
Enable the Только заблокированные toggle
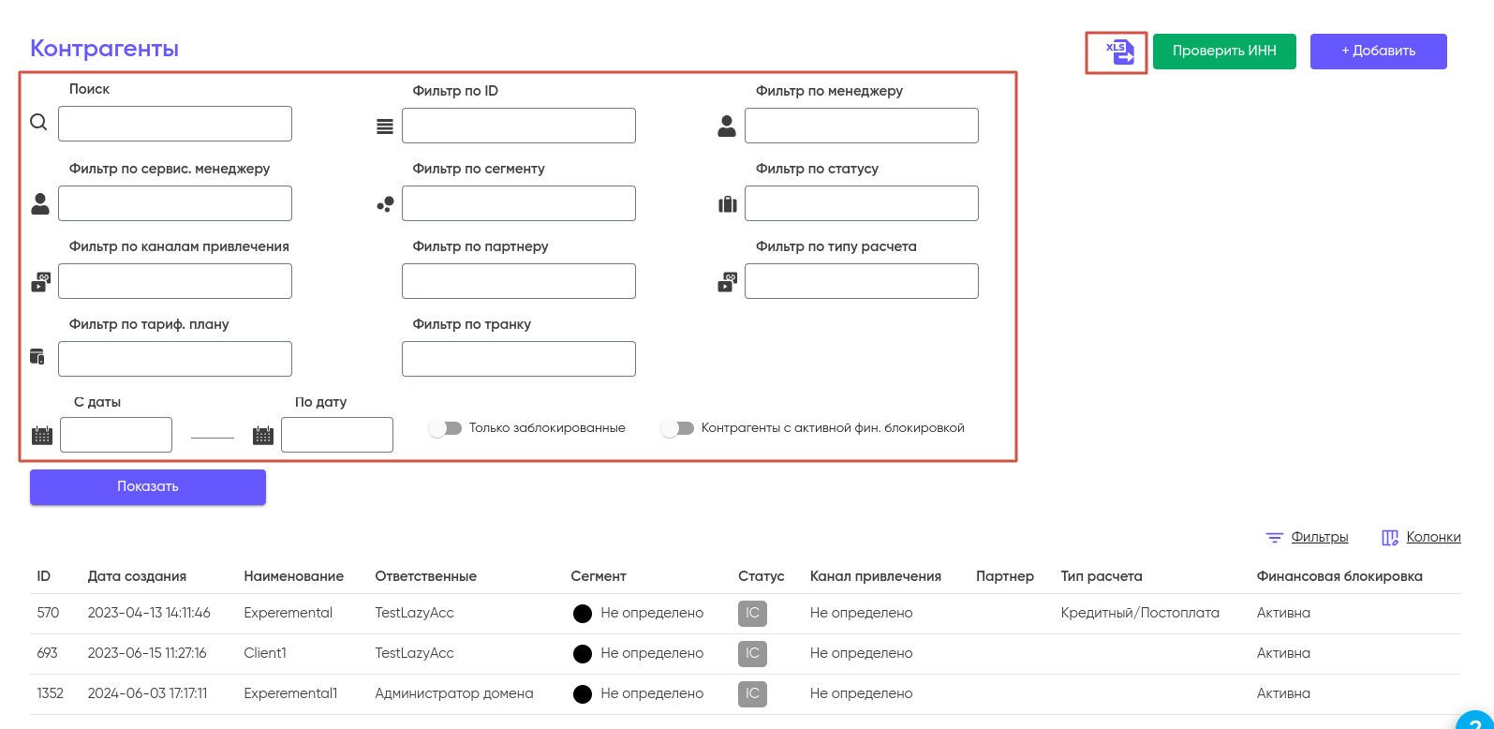(446, 428)
